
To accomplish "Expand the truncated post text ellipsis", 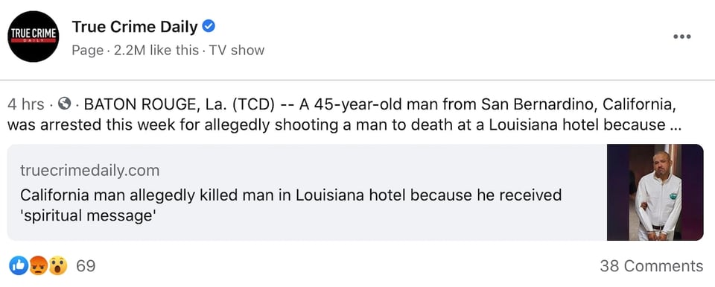I will [676, 124].
